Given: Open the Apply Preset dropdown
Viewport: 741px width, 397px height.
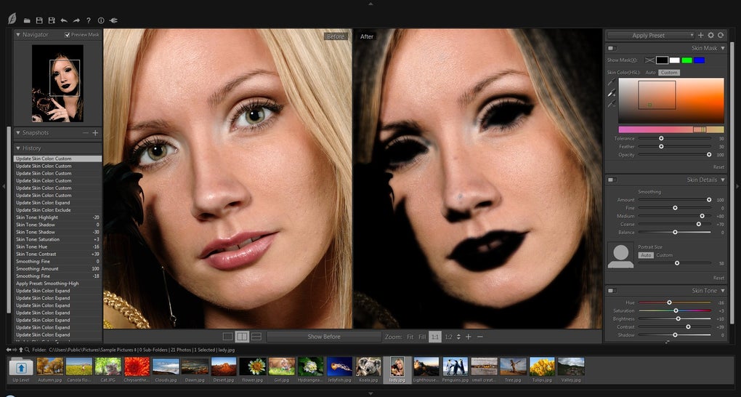Looking at the screenshot, I should 651,36.
